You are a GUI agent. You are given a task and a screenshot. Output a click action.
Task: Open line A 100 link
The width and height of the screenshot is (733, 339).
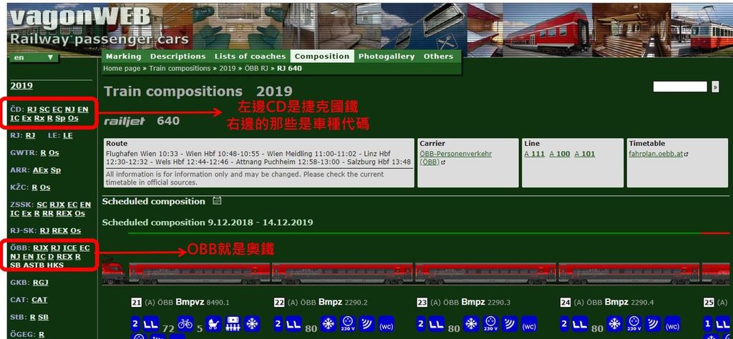[560, 154]
